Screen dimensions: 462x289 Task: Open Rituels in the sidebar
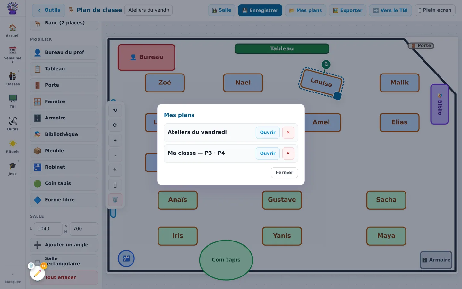13,146
